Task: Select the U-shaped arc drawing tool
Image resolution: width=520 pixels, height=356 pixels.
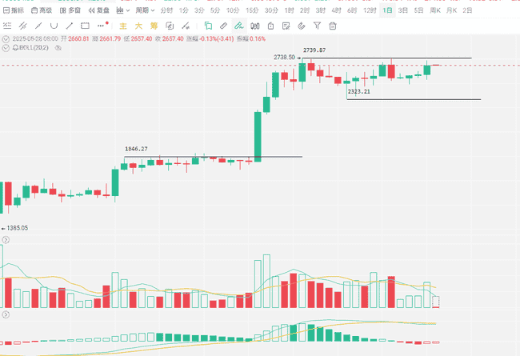Action: 54,26
